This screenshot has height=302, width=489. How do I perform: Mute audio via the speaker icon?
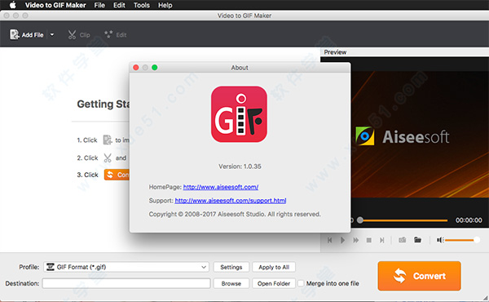click(x=440, y=240)
